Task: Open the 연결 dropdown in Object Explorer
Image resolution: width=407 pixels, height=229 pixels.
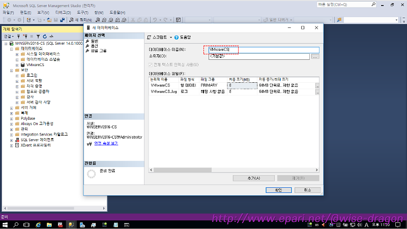Action: pyautogui.click(x=9, y=36)
